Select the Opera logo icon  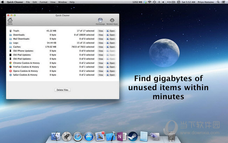point(11,71)
